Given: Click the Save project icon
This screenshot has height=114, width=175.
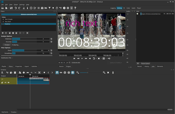Looking at the screenshot, I should [11, 8].
